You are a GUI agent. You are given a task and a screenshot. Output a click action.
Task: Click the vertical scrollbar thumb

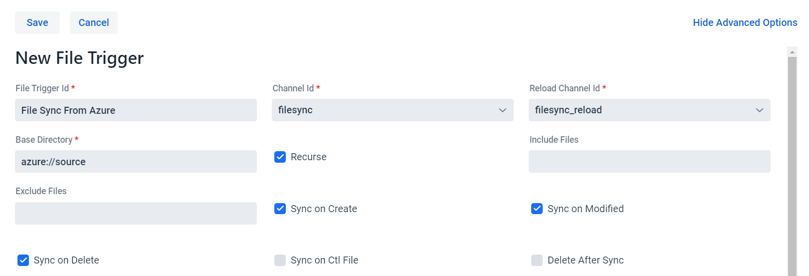tap(792, 166)
